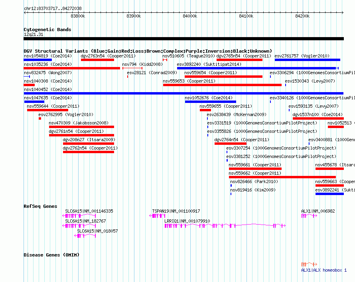Click the nsv1047635 (Coe2014) gain bar

click(34, 102)
